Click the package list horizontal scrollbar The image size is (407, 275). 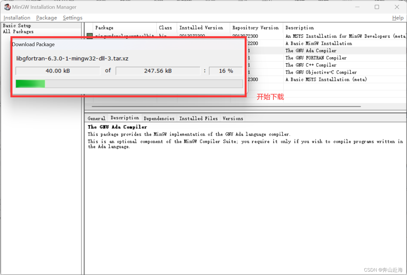click(x=226, y=106)
